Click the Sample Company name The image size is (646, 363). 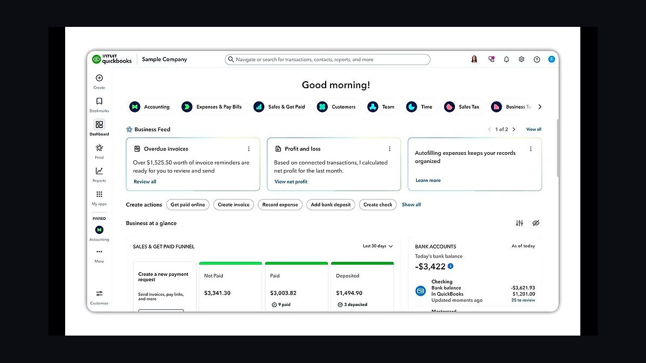[x=164, y=59]
